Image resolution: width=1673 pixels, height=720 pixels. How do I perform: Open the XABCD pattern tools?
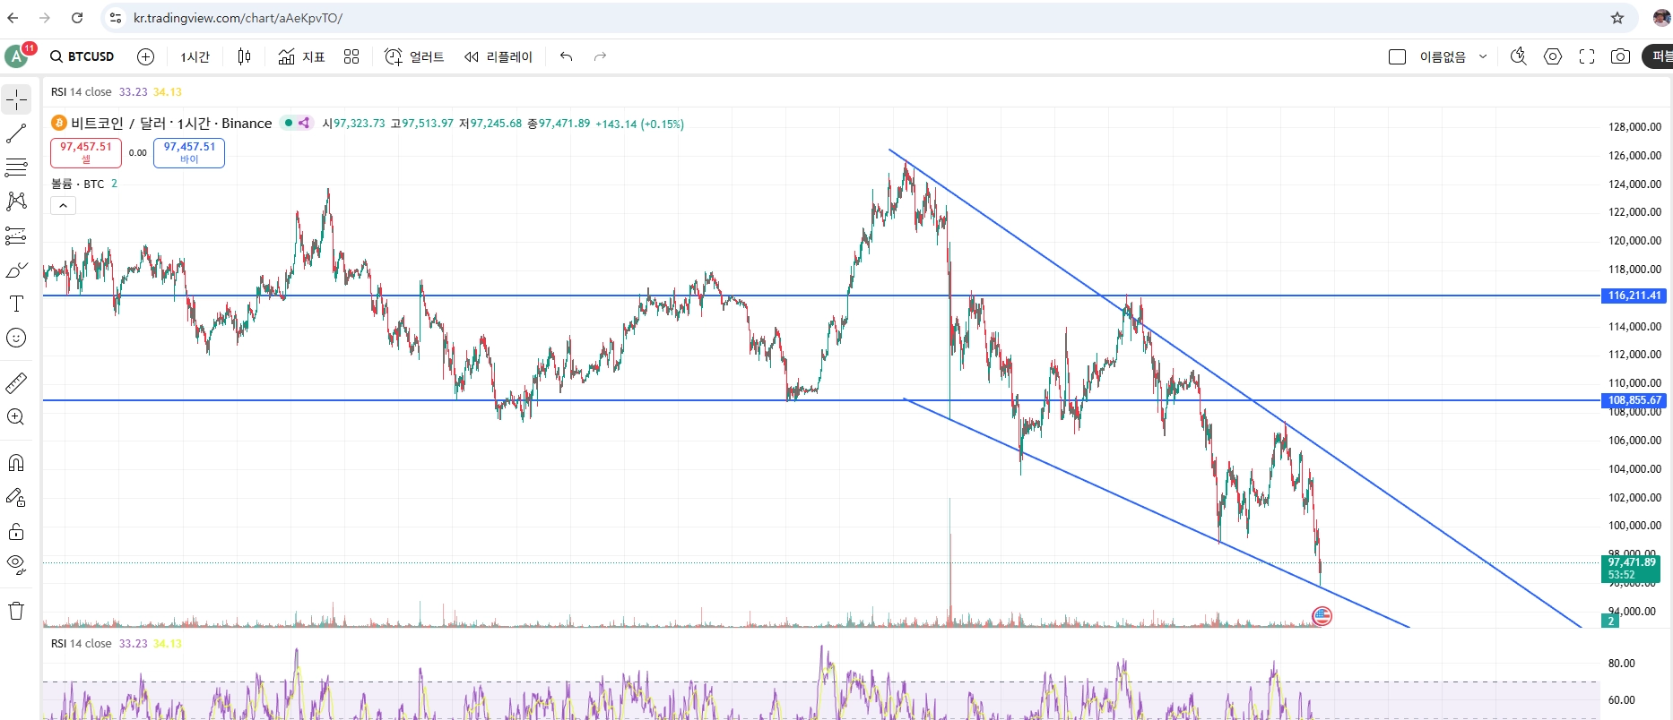pyautogui.click(x=17, y=201)
